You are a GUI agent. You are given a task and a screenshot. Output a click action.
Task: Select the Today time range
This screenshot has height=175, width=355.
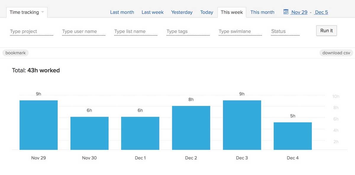point(206,12)
